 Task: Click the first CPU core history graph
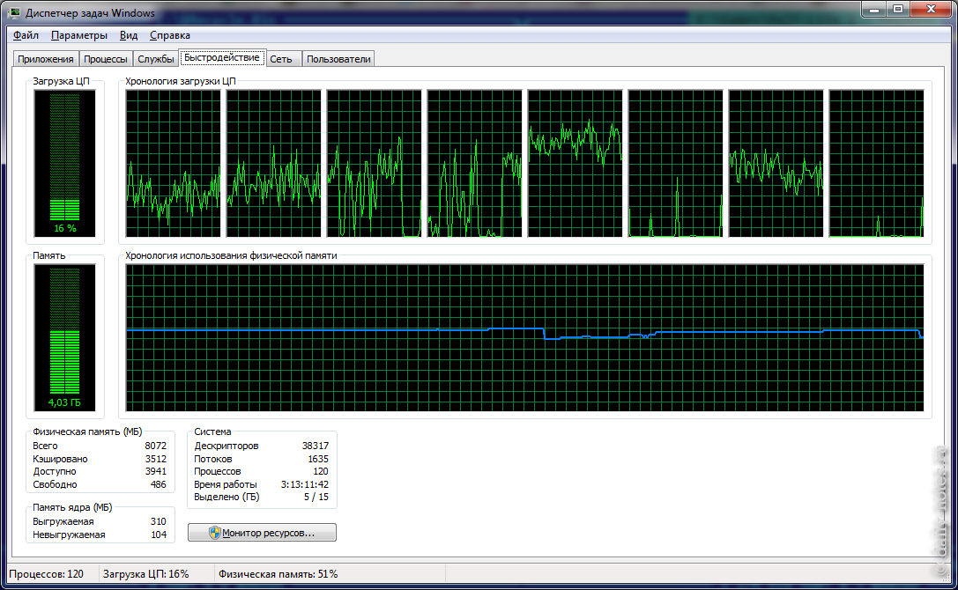click(173, 164)
